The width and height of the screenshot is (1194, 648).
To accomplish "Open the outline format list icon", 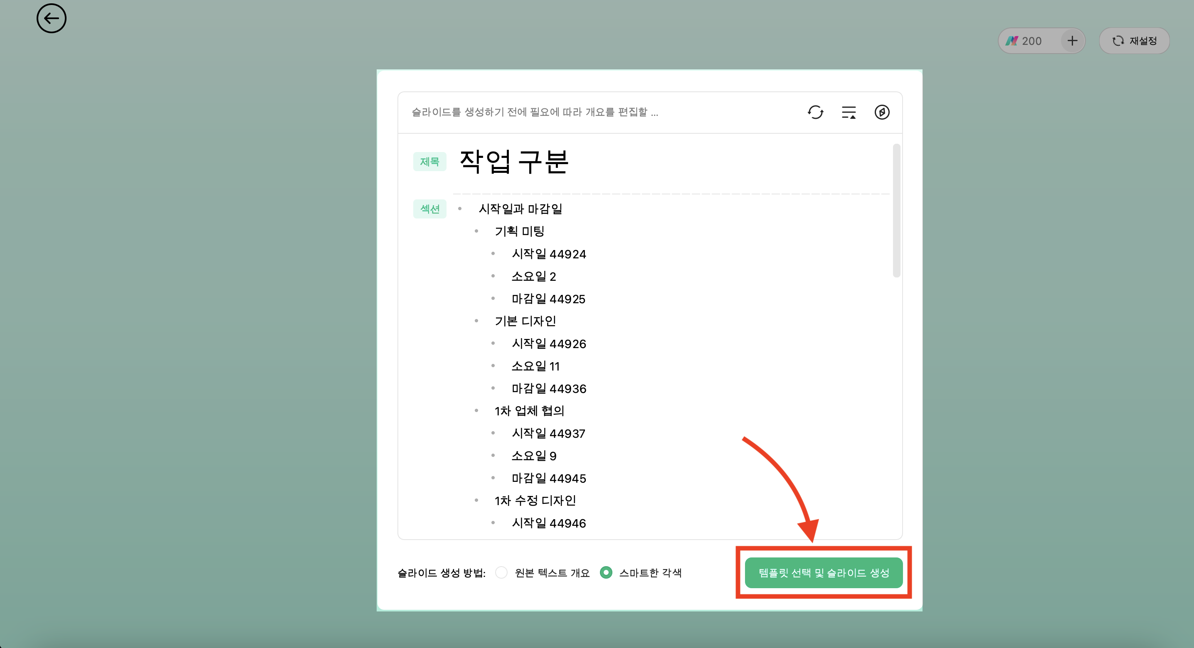I will click(849, 112).
